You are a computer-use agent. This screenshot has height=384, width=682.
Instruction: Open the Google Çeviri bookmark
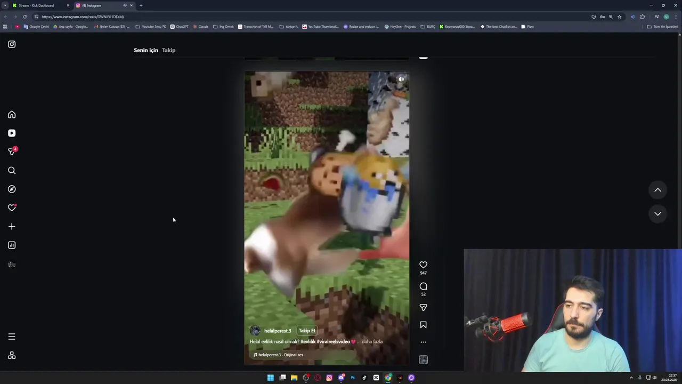click(x=36, y=27)
